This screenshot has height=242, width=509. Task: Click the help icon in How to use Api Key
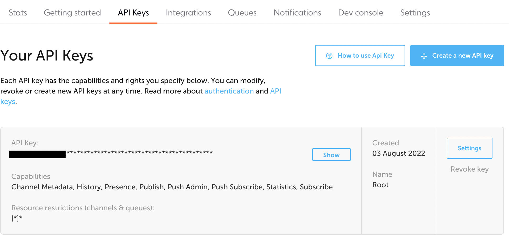329,56
